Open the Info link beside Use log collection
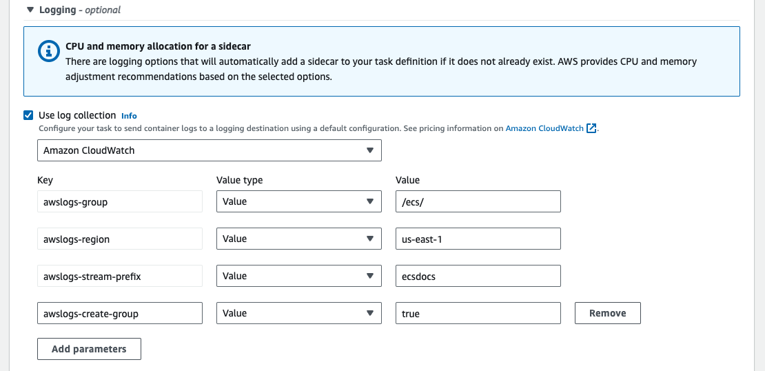This screenshot has height=371, width=765. pyautogui.click(x=129, y=116)
